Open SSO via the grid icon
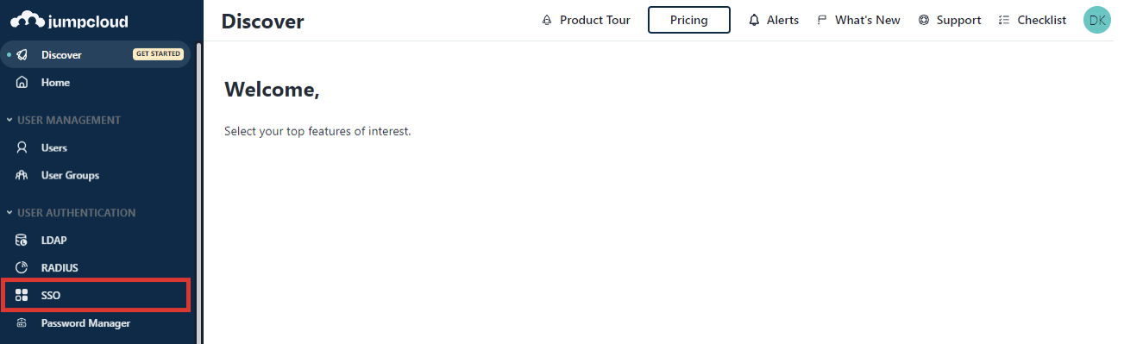 22,296
